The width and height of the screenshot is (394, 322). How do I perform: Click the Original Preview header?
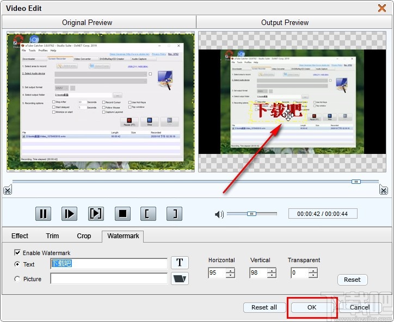(87, 23)
